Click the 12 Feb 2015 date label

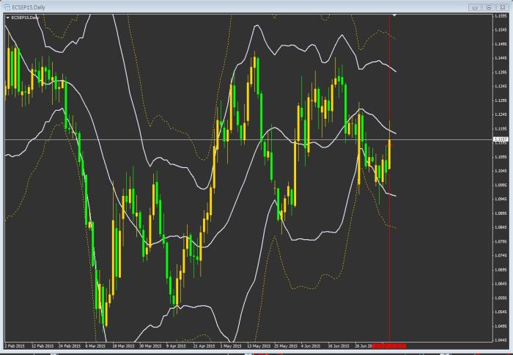point(43,345)
